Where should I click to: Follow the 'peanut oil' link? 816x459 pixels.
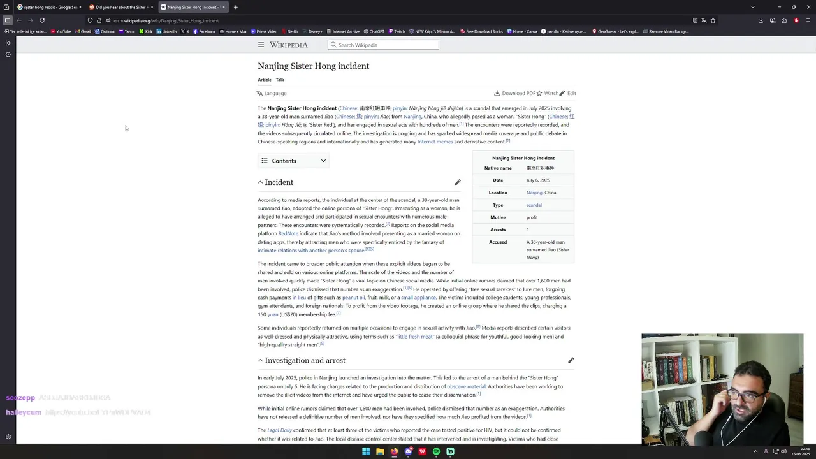coord(354,298)
